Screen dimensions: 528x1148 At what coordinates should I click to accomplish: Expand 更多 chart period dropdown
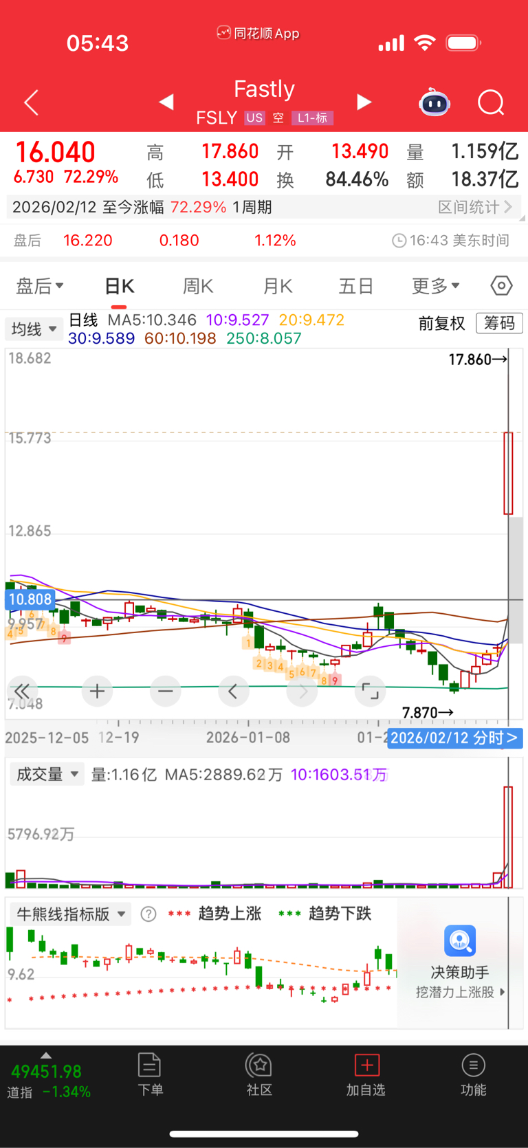436,285
